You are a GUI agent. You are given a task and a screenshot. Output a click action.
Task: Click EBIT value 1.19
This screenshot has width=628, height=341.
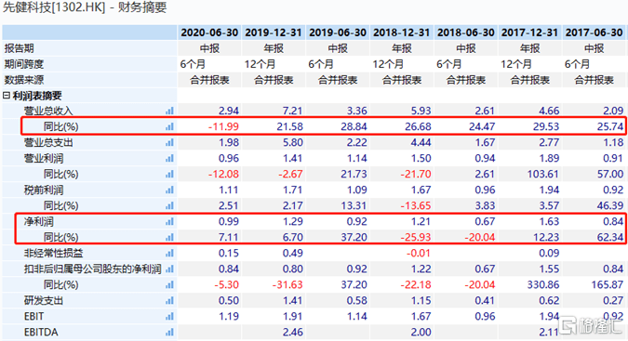tap(229, 317)
